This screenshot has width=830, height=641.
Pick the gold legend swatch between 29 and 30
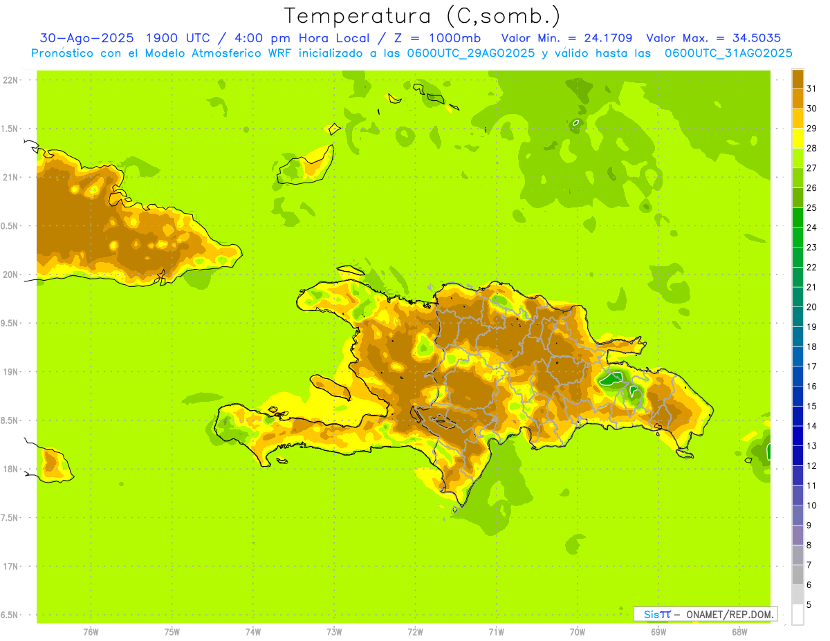click(x=797, y=118)
